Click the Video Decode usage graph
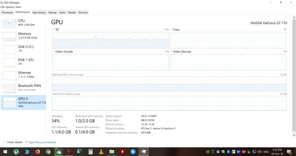The image size is (296, 156). (x=228, y=62)
